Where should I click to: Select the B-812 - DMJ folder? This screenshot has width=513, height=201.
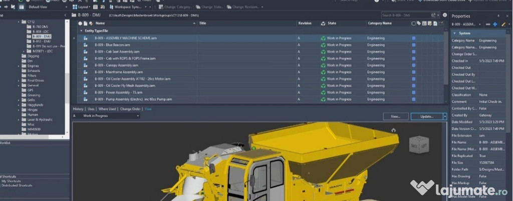pyautogui.click(x=41, y=41)
